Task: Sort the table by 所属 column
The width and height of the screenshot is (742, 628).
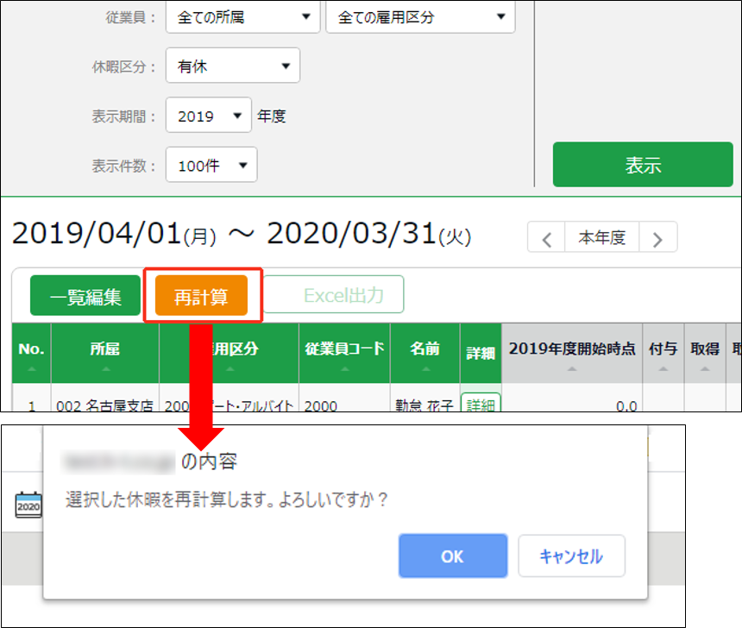Action: pyautogui.click(x=105, y=355)
